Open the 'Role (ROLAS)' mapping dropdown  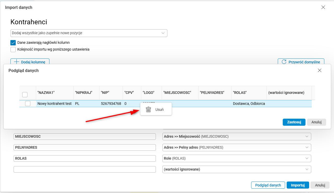click(x=307, y=158)
